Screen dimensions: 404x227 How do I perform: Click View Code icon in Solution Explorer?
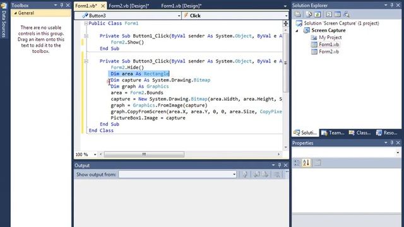click(329, 15)
